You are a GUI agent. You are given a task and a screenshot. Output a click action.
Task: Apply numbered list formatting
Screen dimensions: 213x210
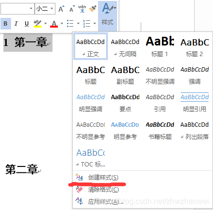tap(87, 24)
